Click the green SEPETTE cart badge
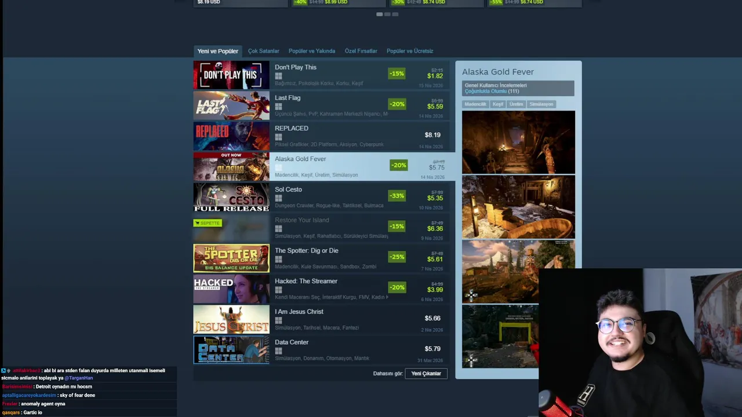742x417 pixels. pyautogui.click(x=208, y=223)
